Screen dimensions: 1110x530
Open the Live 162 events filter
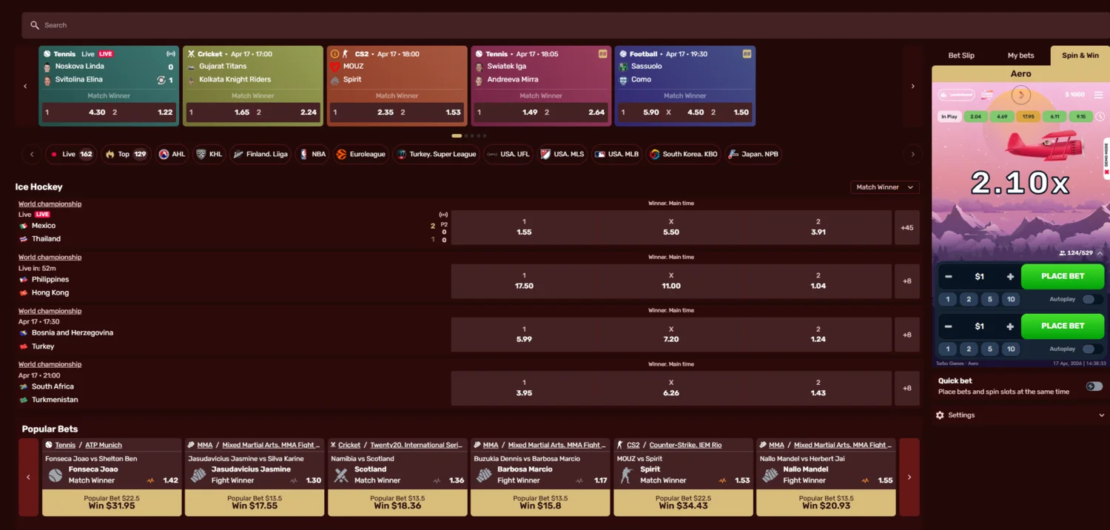[70, 154]
